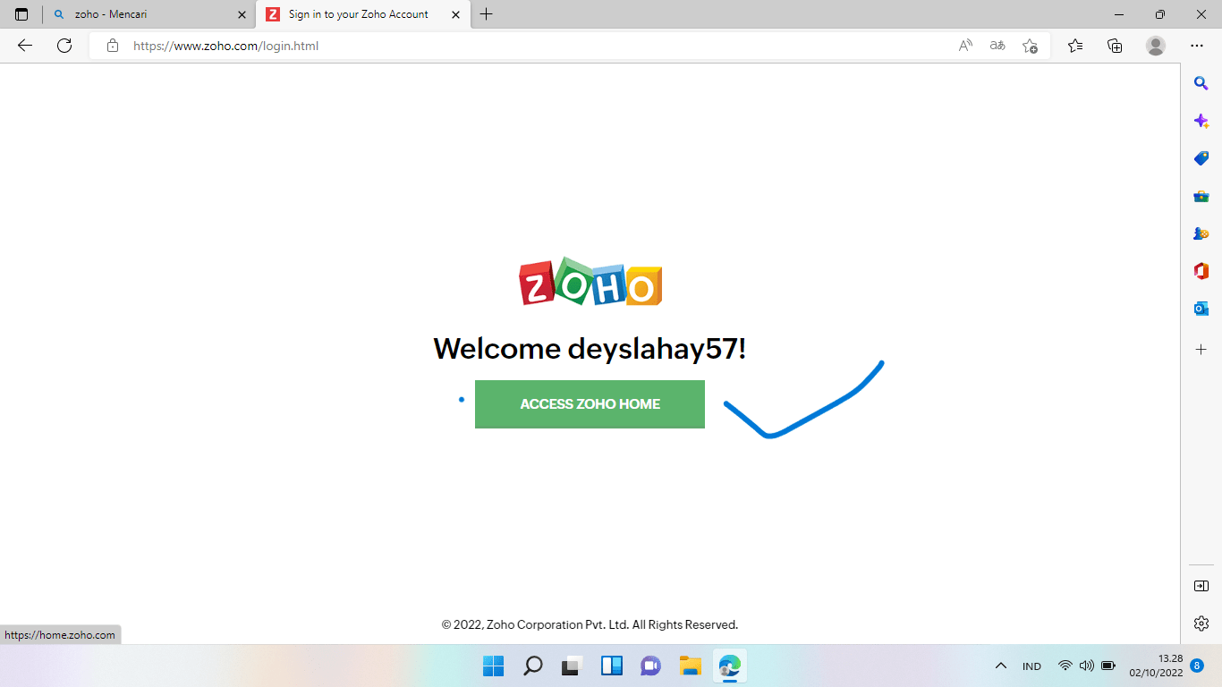The image size is (1222, 687).
Task: Close the Zoho sign-in tab
Action: 456,14
